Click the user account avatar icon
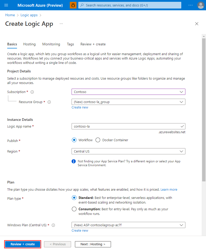 coord(201,5)
